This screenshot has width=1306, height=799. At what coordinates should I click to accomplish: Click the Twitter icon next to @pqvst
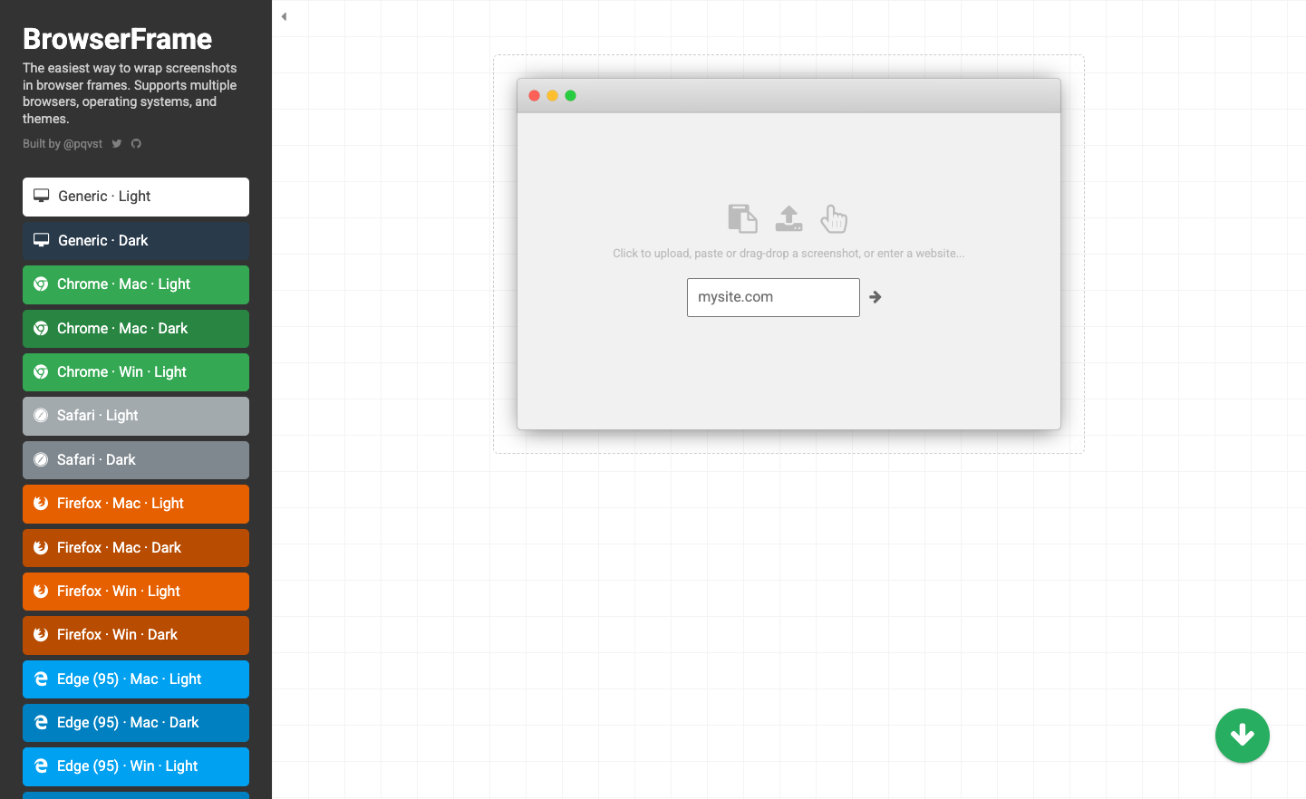pos(116,143)
